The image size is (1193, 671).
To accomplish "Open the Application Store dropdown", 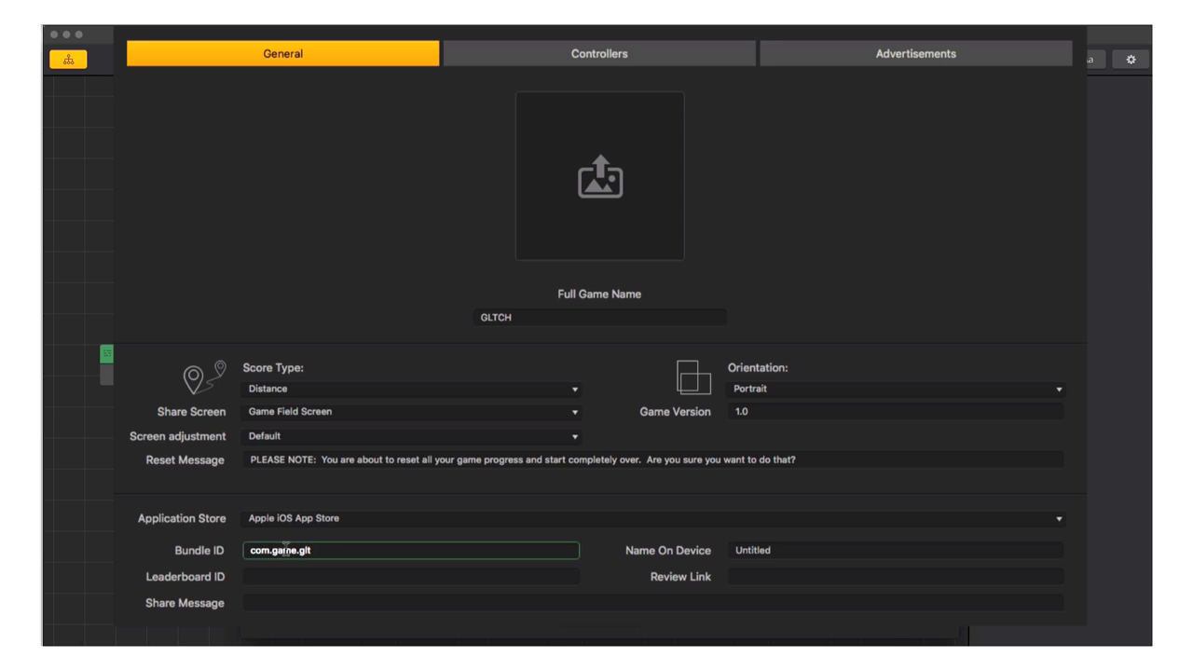I will click(x=652, y=519).
